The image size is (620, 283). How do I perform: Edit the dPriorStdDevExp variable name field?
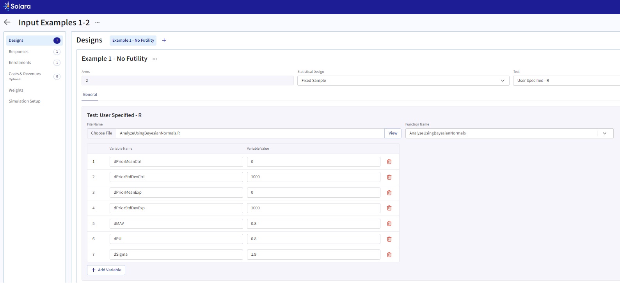pos(176,208)
